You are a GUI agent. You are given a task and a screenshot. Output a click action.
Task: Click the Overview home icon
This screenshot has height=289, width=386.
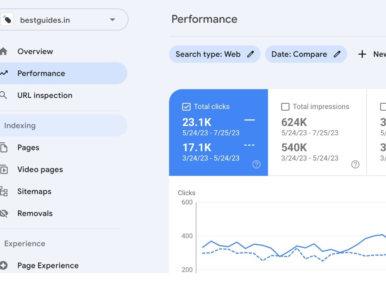(x=3, y=51)
